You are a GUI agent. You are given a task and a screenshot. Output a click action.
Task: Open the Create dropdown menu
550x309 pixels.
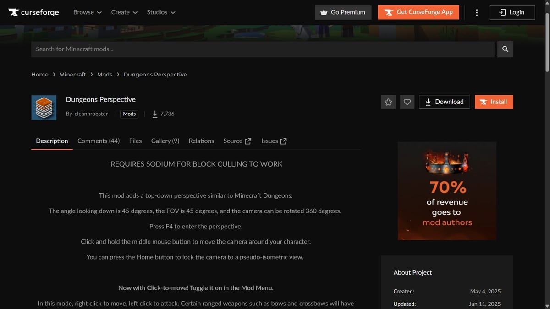[124, 12]
